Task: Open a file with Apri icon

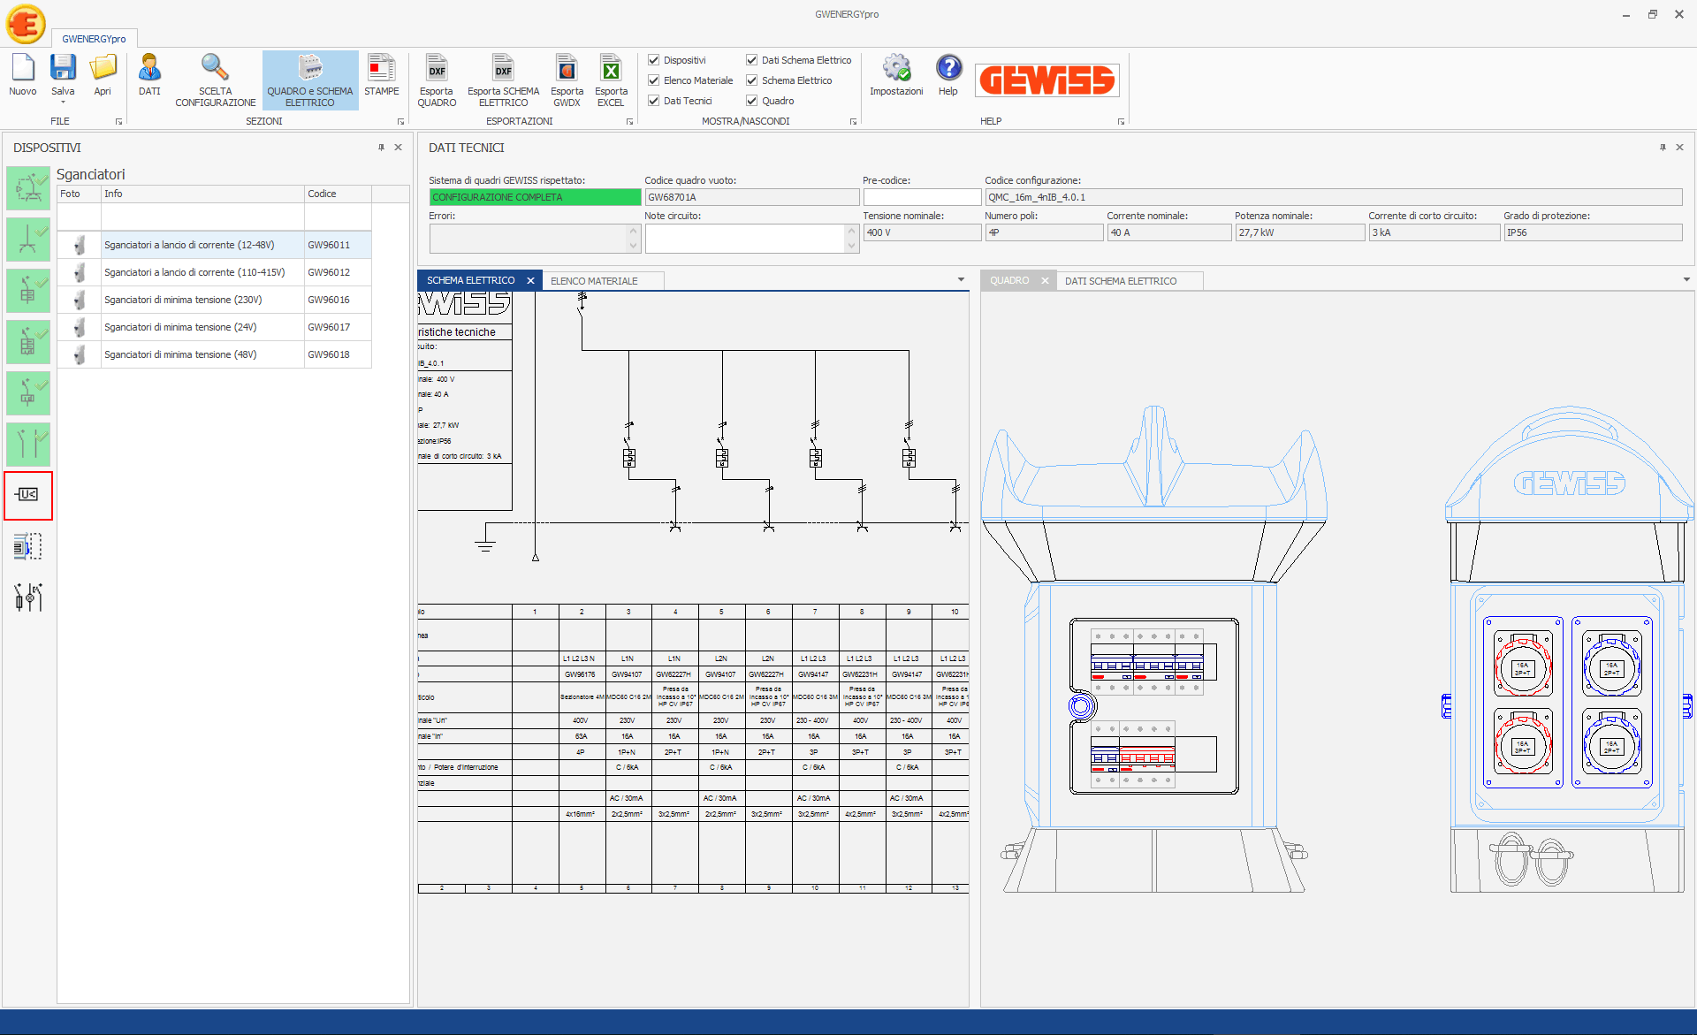Action: [x=103, y=74]
